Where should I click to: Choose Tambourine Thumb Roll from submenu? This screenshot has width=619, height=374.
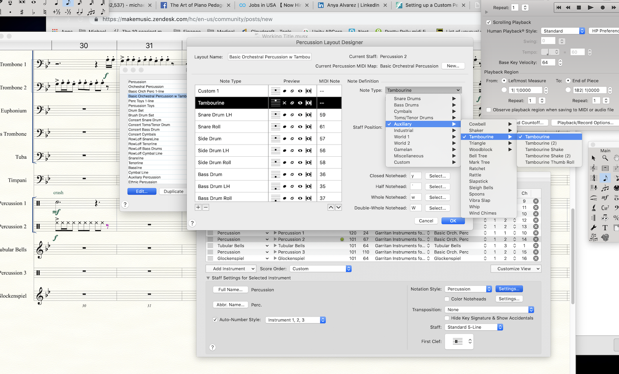point(549,162)
